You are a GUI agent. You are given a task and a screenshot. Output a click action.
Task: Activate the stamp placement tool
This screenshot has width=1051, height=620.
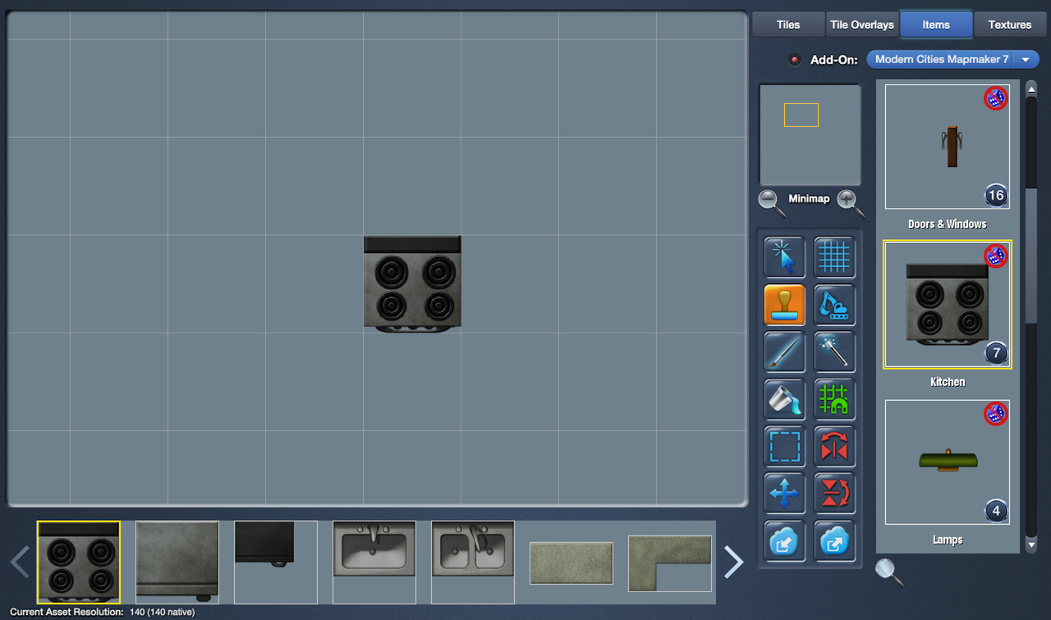click(x=784, y=305)
